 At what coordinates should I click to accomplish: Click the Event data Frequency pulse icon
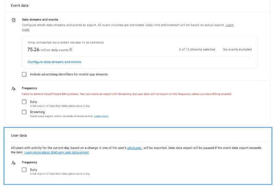(x=14, y=89)
